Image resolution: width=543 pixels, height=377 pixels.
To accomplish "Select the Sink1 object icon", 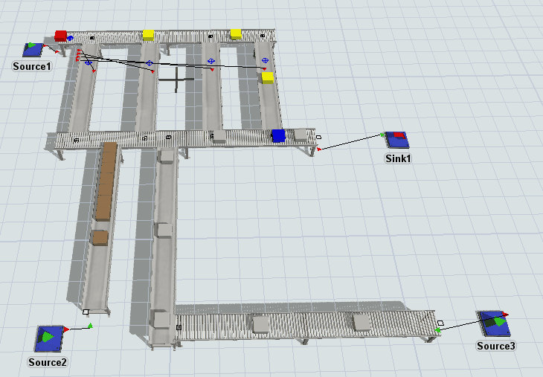I will 396,139.
